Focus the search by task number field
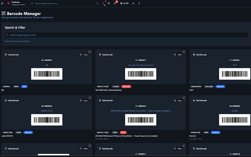Viewport: 251px width, 157px height. point(127,35)
